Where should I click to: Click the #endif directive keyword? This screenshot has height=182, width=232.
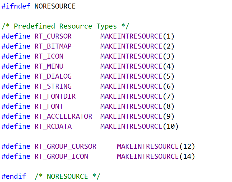(14, 176)
